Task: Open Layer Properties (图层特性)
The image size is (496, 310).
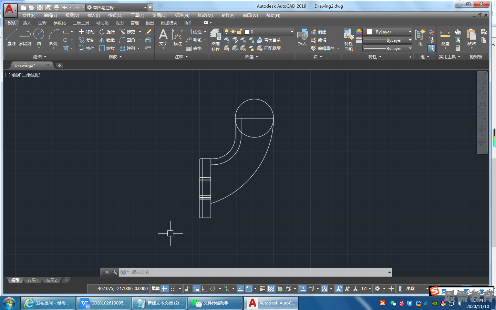Action: click(x=216, y=40)
